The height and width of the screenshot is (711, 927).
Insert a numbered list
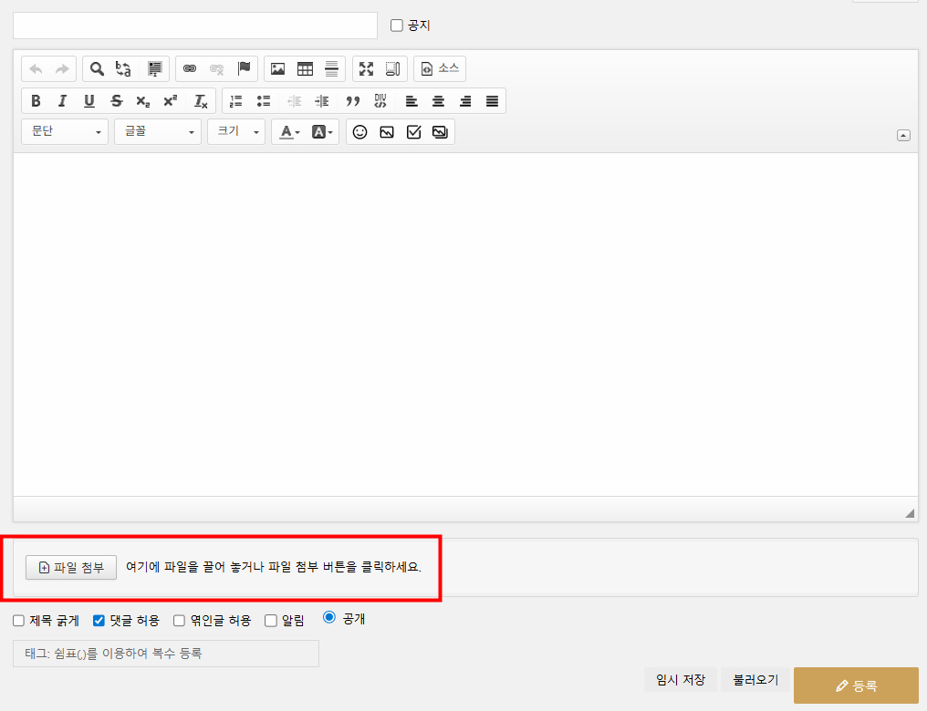[236, 101]
